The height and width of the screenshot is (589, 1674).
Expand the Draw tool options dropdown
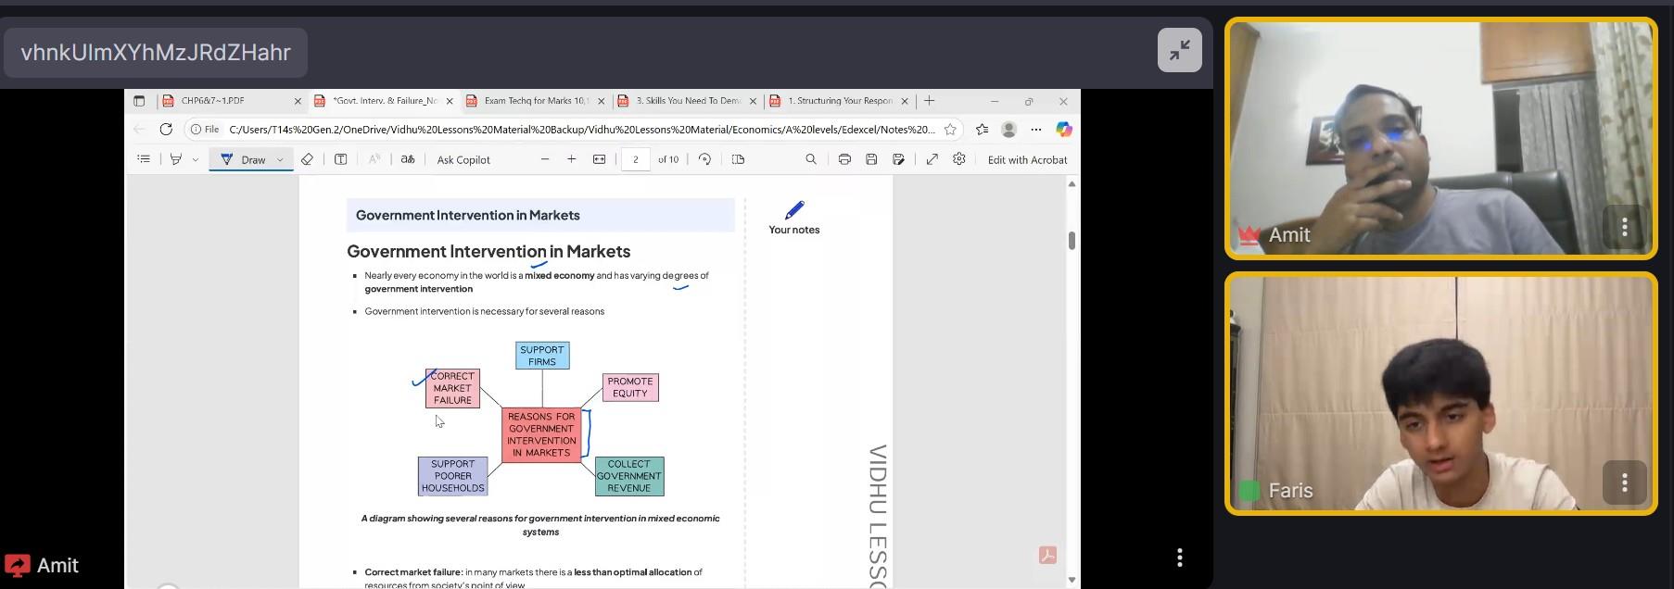280,159
